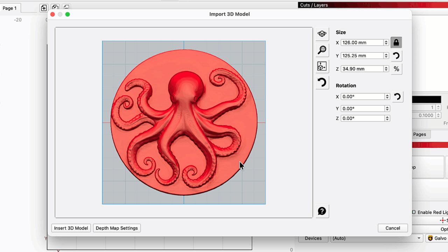Click the Size Z 34.90 mm field
This screenshot has height=252, width=448.
(x=362, y=69)
